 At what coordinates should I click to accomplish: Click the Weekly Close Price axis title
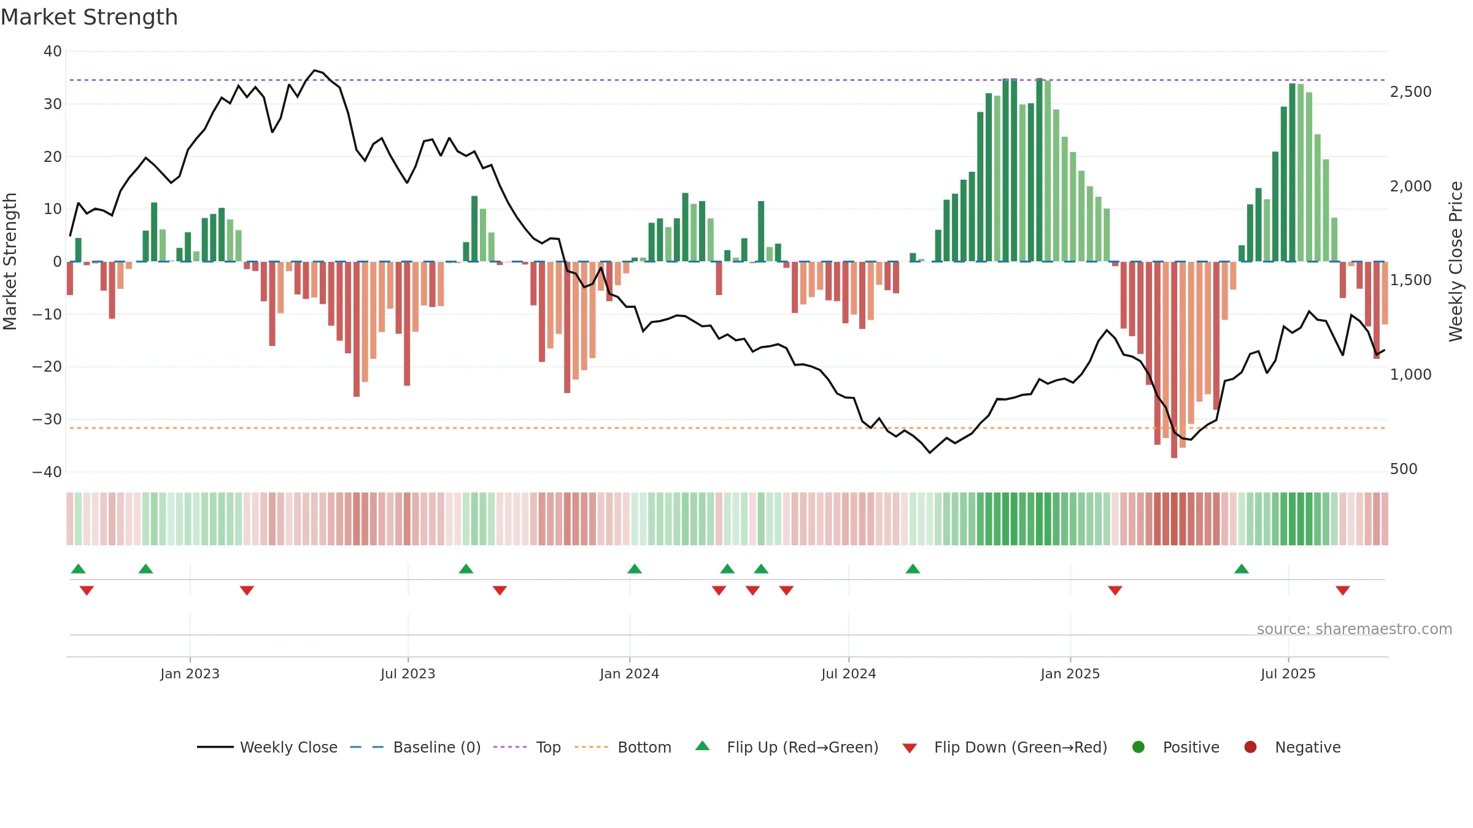click(1456, 261)
